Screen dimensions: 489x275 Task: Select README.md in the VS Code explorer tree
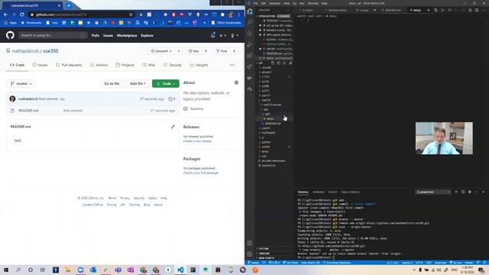click(x=274, y=124)
